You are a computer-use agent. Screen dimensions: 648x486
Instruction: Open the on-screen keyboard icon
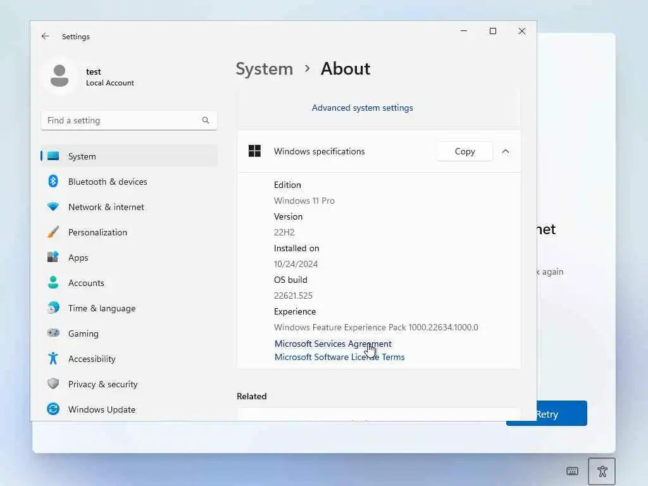click(572, 471)
